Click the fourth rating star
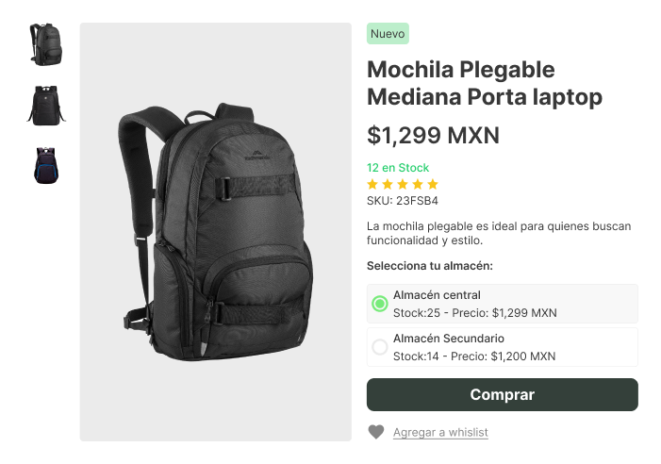This screenshot has width=661, height=464. [418, 184]
